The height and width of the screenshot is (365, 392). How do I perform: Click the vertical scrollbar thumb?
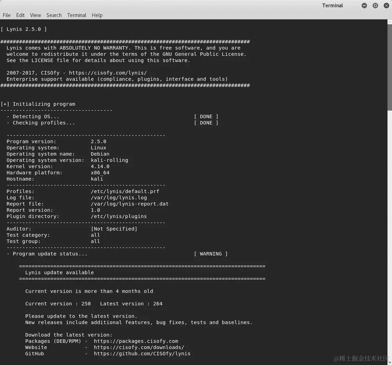(390, 67)
